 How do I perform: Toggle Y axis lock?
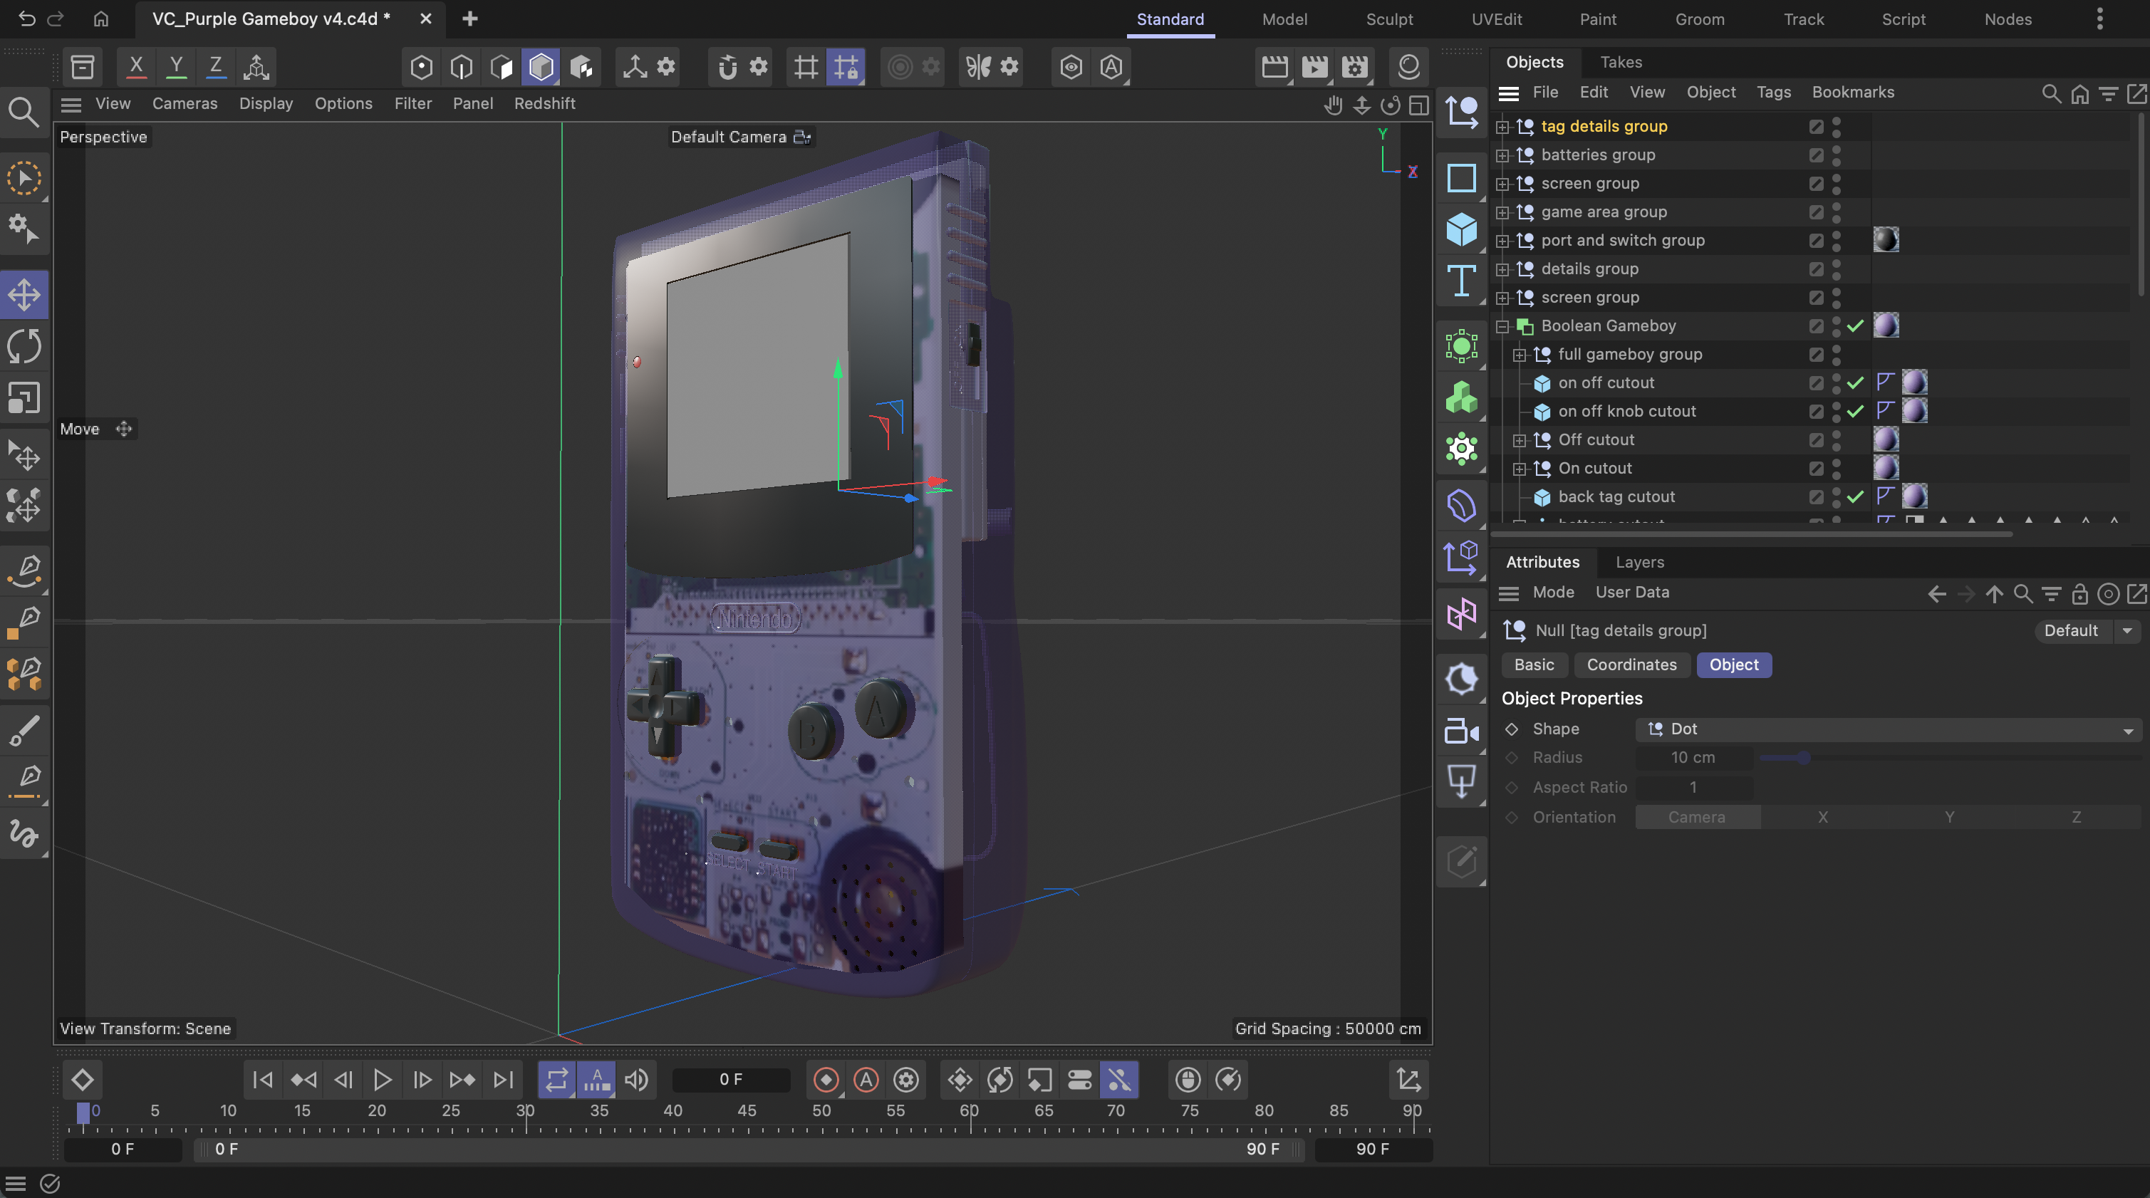pos(176,66)
